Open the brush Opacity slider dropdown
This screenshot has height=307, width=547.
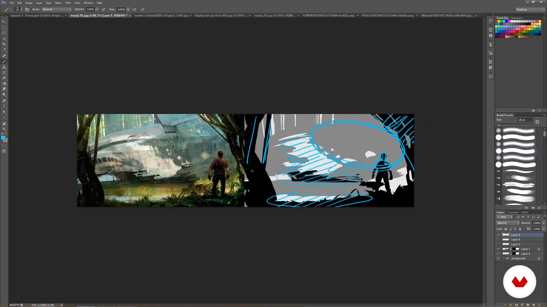97,9
